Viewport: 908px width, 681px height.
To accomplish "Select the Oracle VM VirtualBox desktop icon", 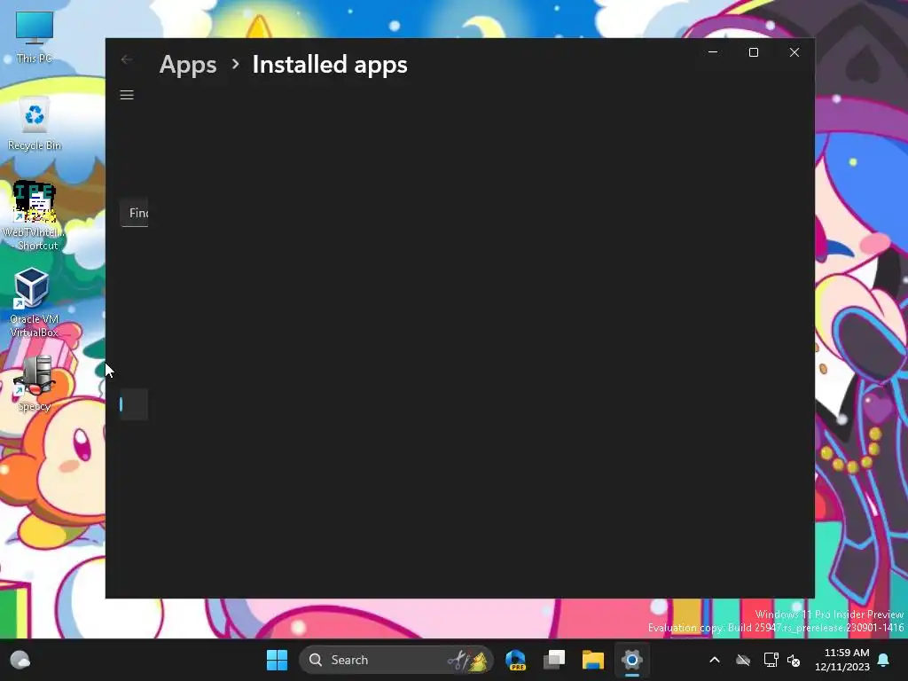I will point(35,302).
